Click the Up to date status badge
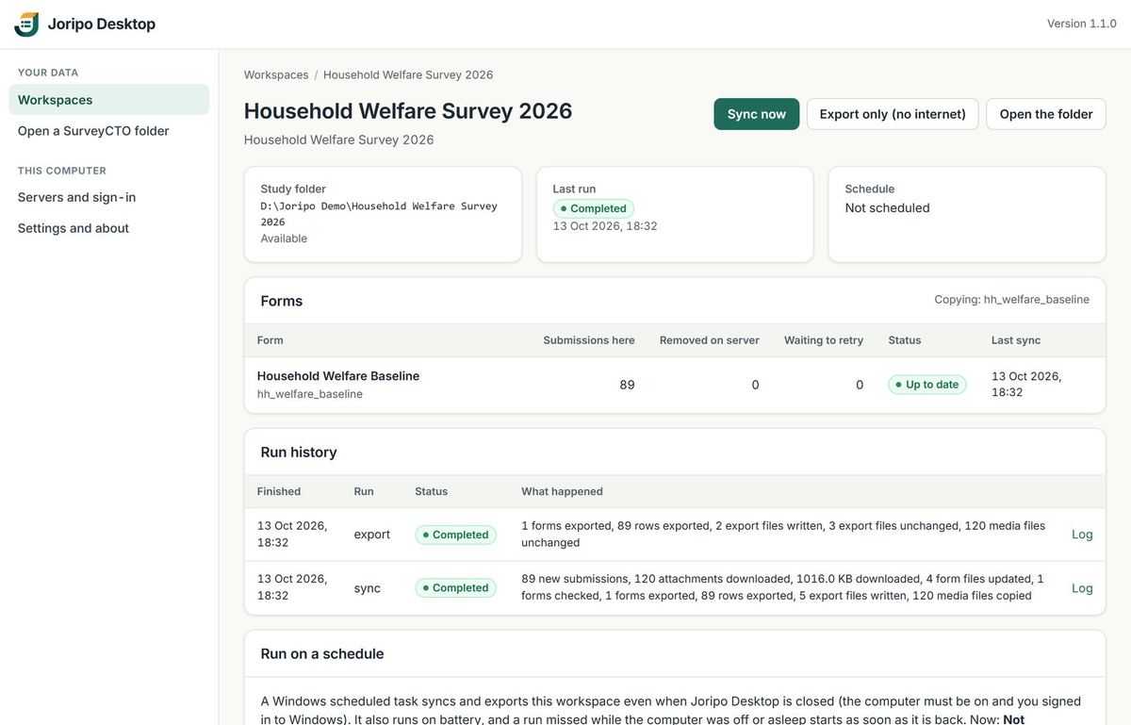Screen dimensions: 1131x725 (927, 385)
